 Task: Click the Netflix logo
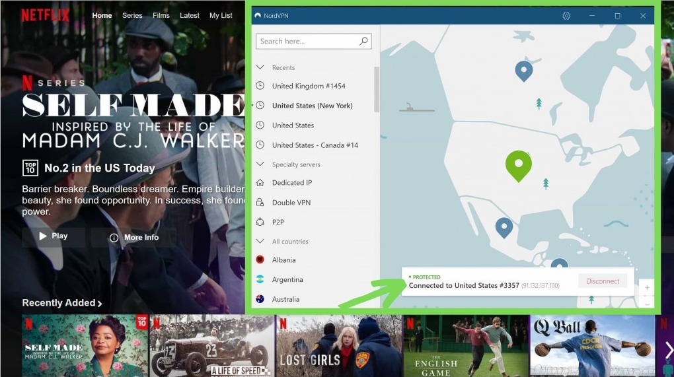[x=45, y=15]
